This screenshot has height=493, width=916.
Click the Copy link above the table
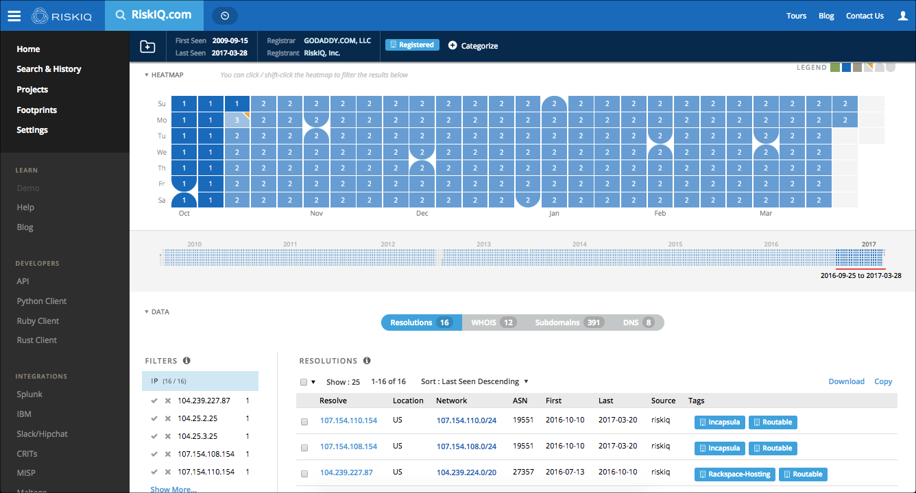click(x=883, y=381)
